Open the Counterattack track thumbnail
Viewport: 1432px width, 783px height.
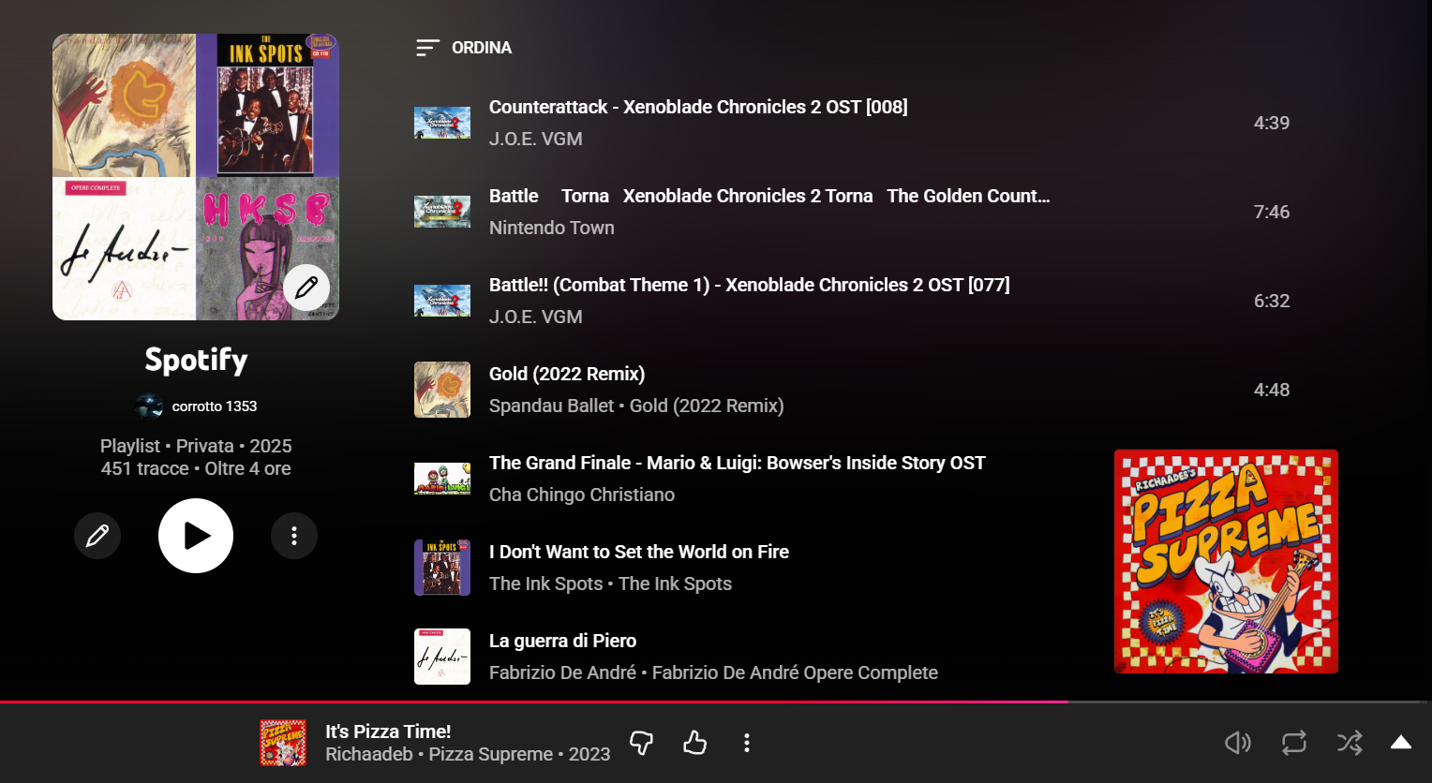[x=442, y=123]
